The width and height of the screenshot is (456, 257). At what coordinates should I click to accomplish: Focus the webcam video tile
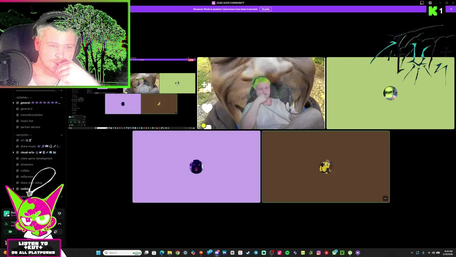(x=261, y=93)
